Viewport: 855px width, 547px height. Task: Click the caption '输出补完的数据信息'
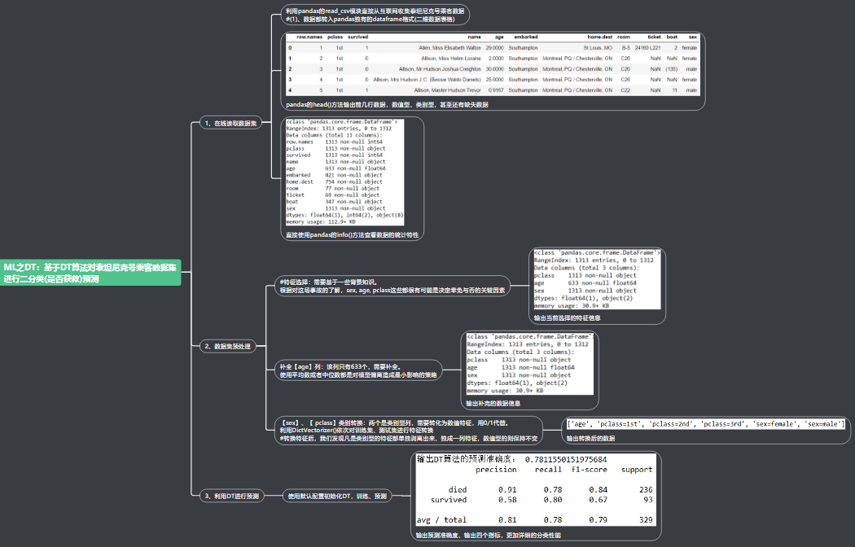tap(493, 403)
